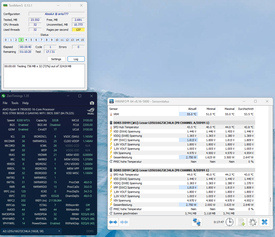Click the TestMem5 log text area
The width and height of the screenshot is (275, 237).
[44, 76]
